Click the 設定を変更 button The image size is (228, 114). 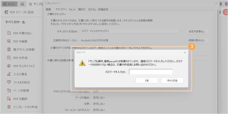click(x=197, y=31)
